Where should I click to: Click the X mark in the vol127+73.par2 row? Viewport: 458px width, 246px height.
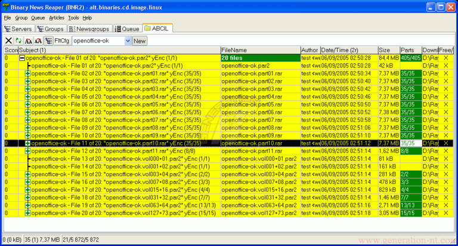pyautogui.click(x=446, y=213)
